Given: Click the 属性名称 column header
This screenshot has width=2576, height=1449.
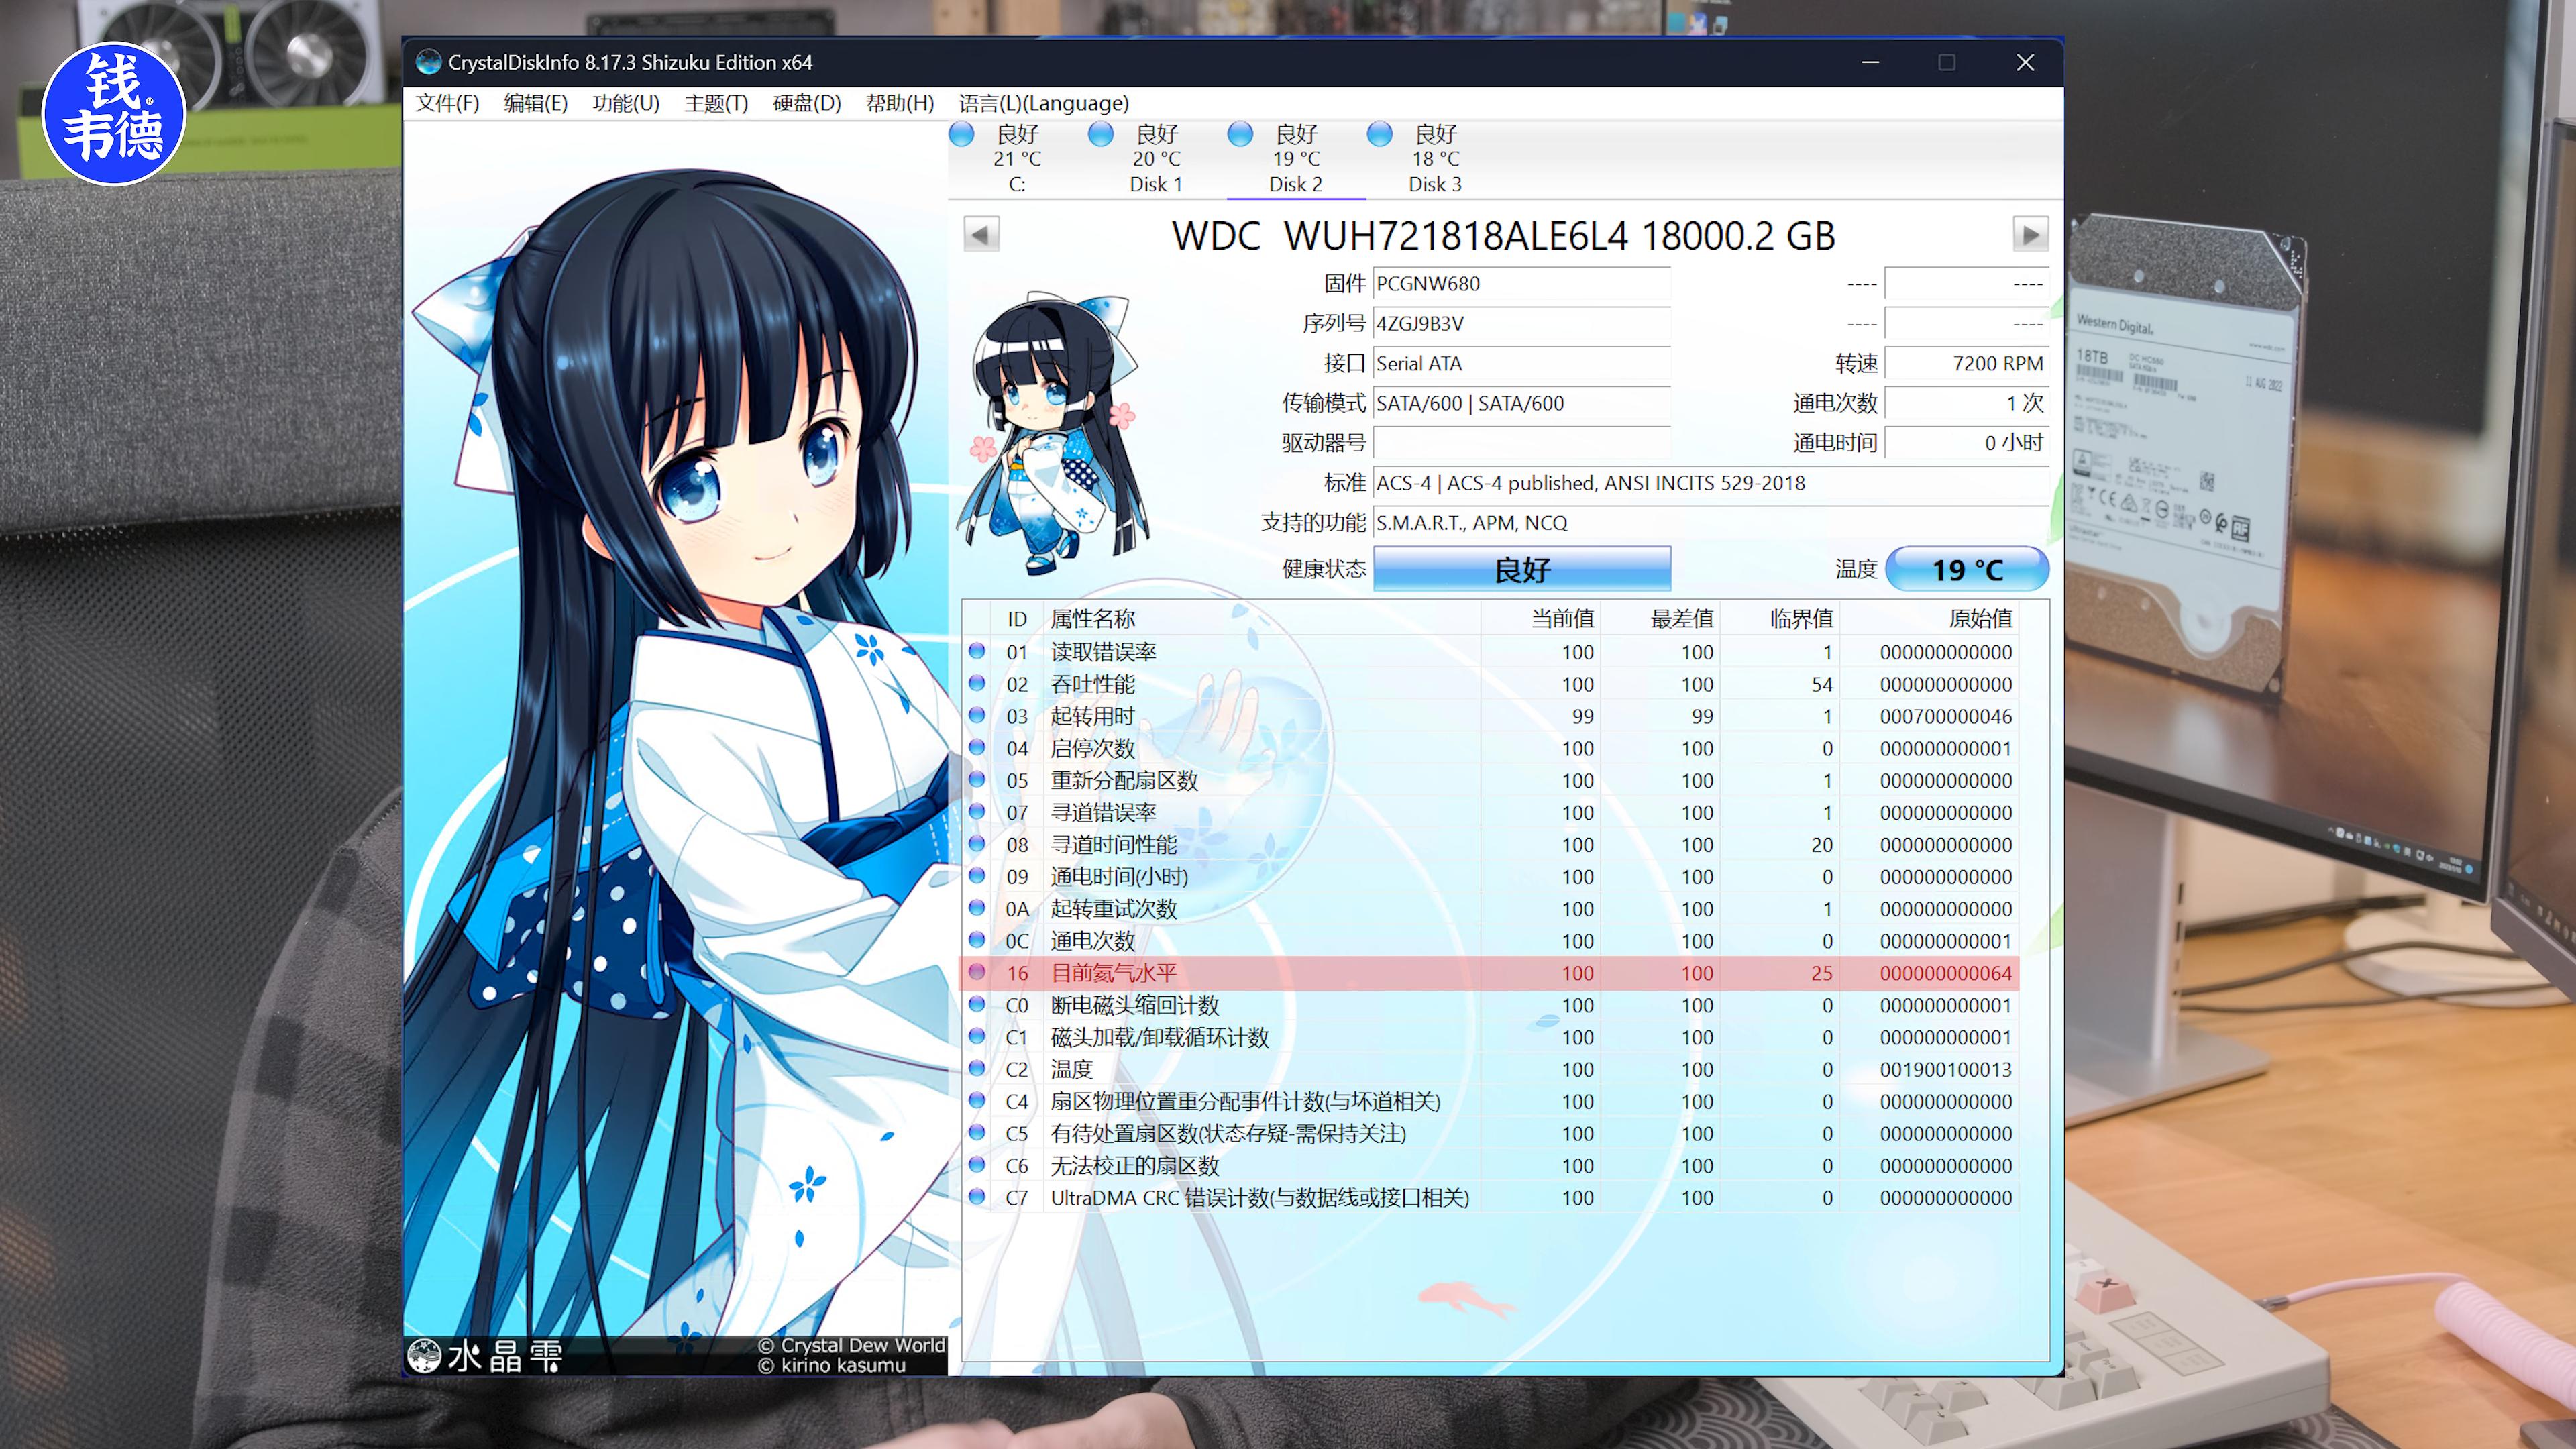Looking at the screenshot, I should (x=1092, y=618).
